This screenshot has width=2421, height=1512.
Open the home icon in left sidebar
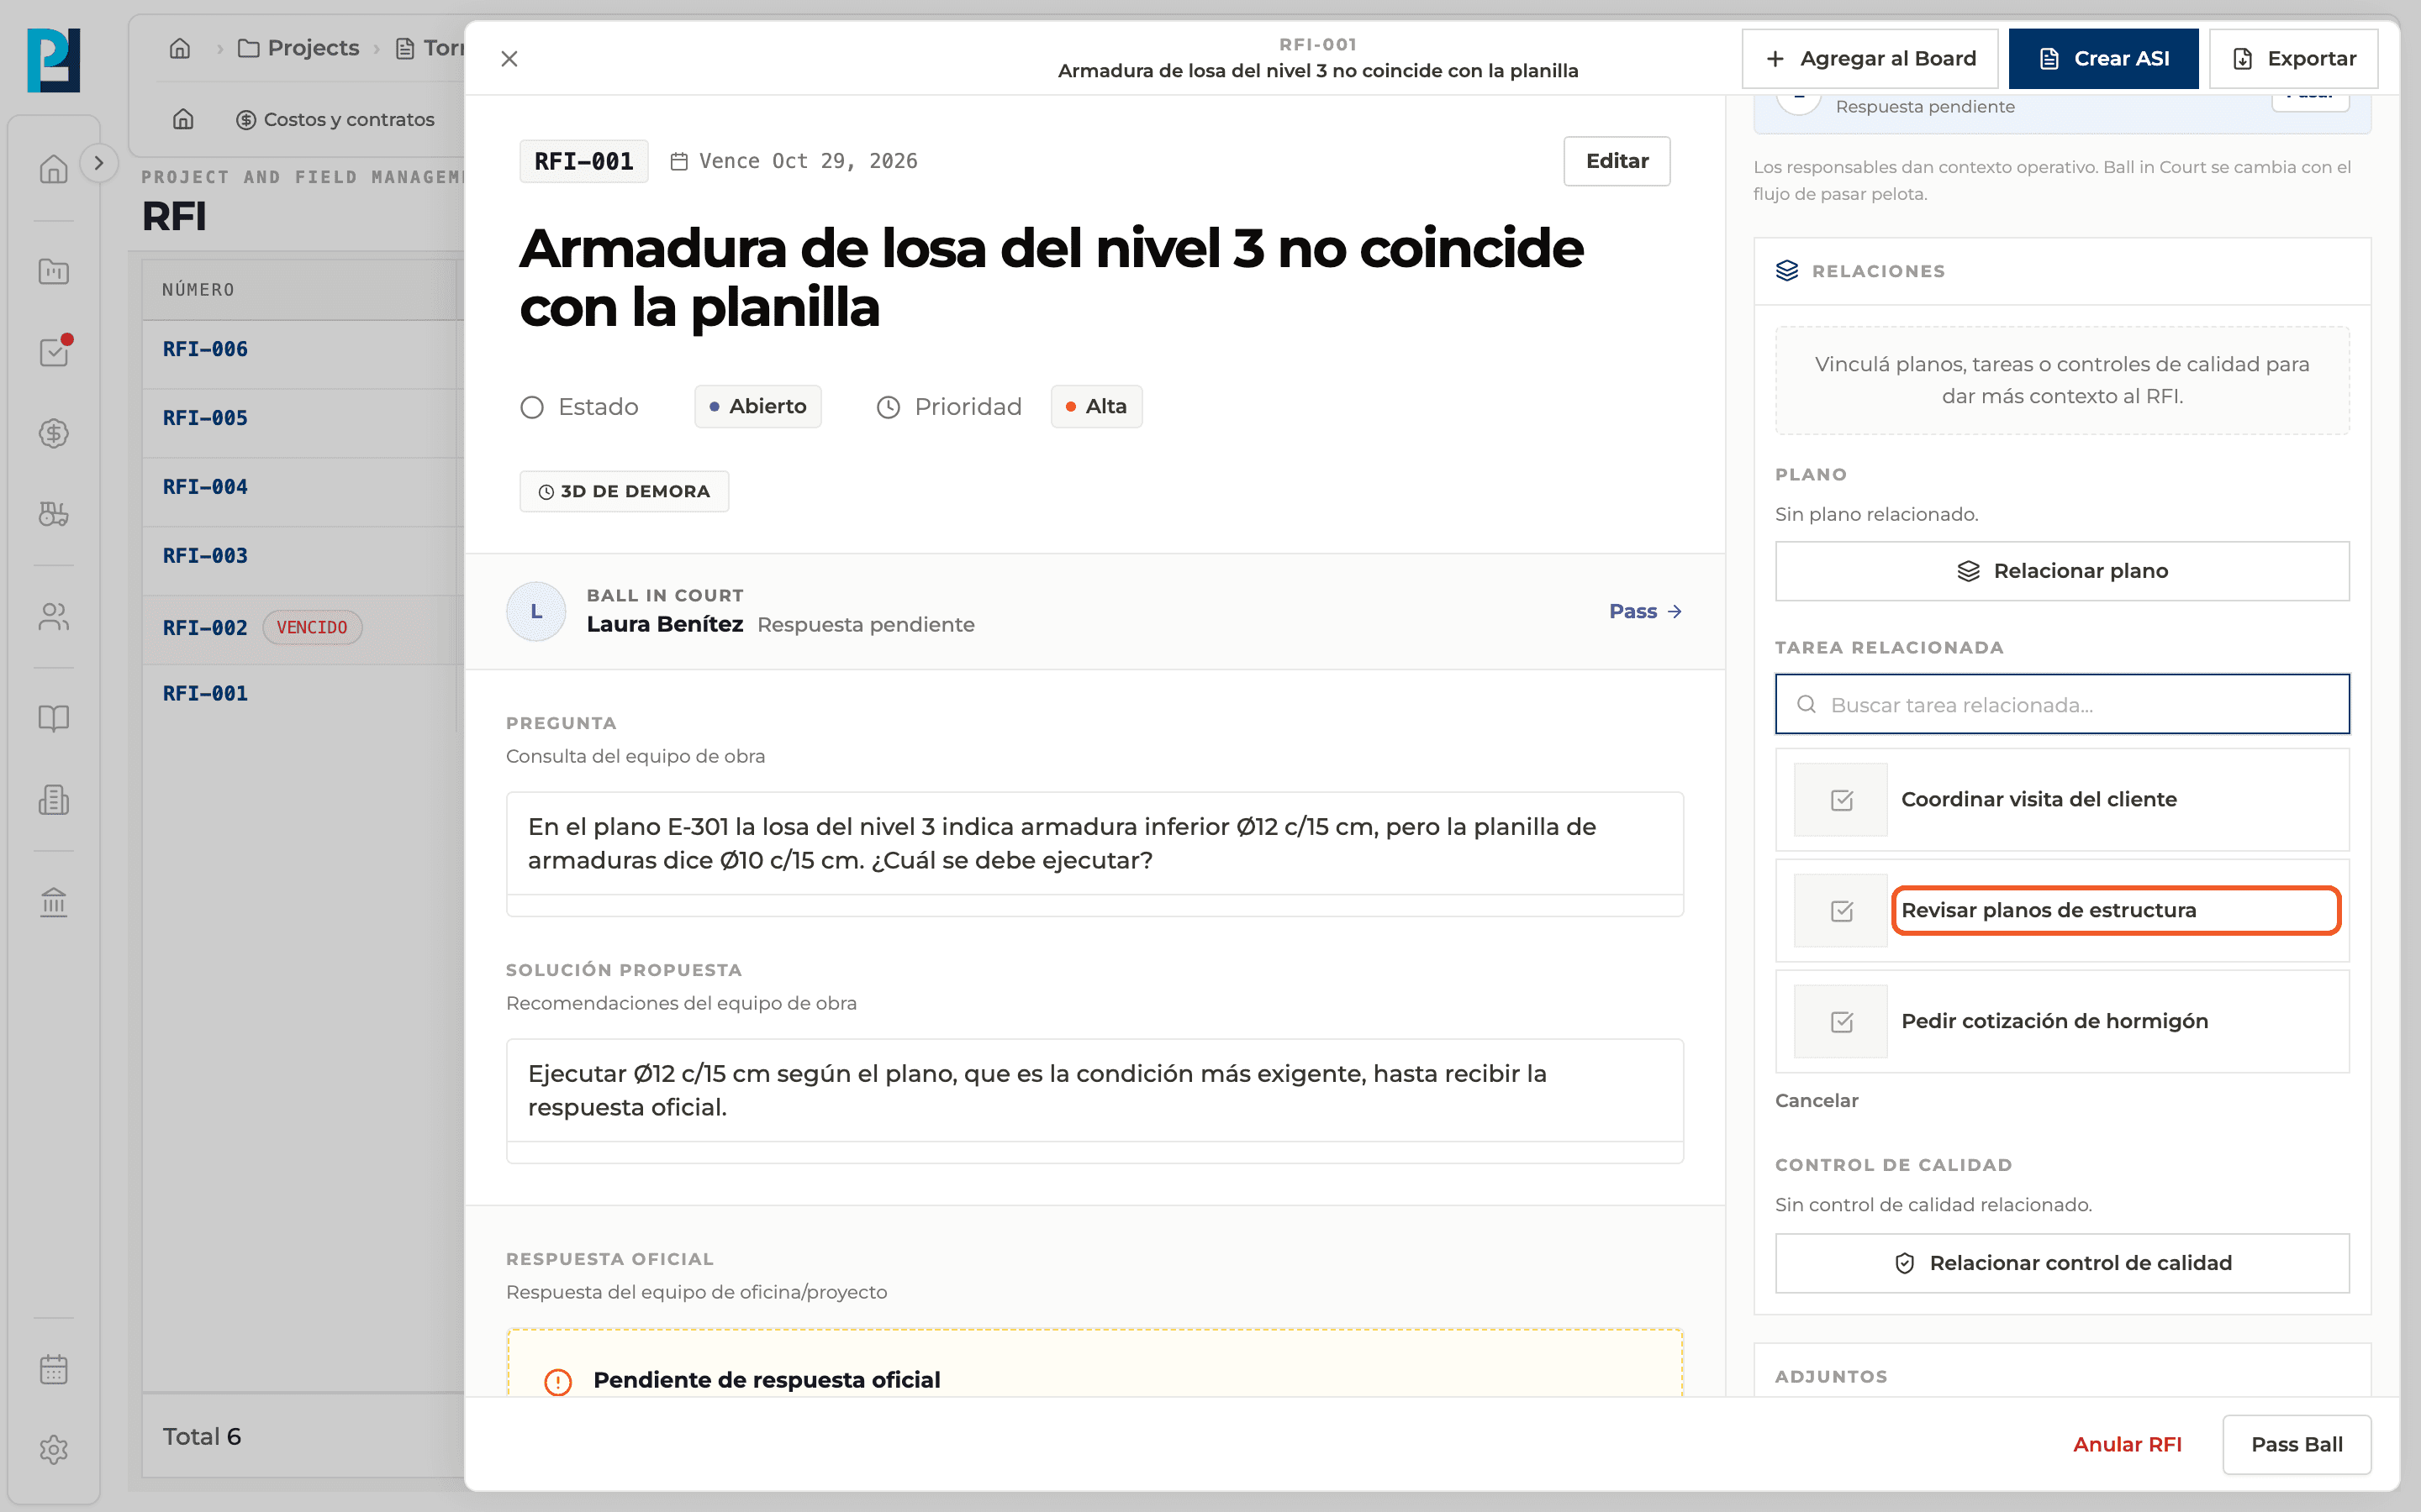[x=53, y=169]
